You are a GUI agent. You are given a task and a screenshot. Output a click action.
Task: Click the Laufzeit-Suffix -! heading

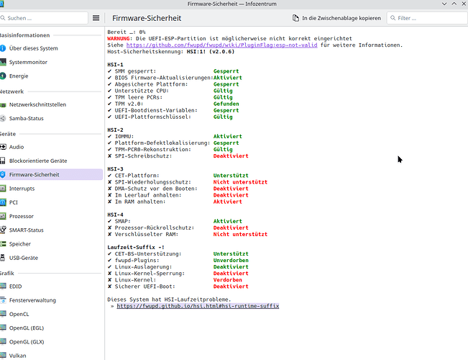[x=136, y=247]
